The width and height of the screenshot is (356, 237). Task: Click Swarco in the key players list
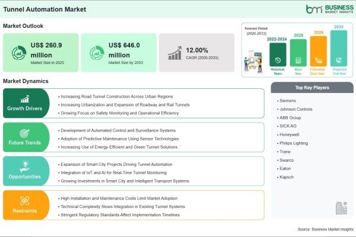285,160
